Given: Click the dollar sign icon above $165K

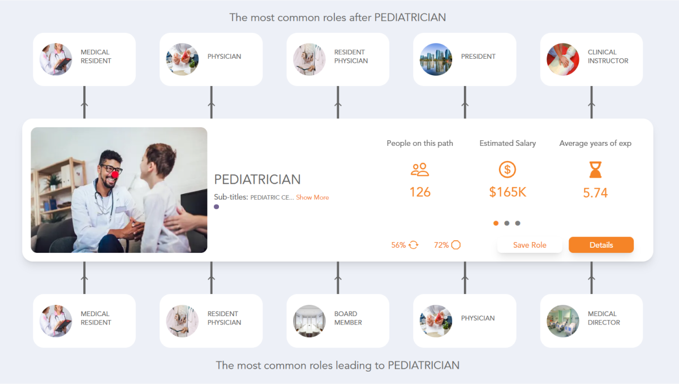Looking at the screenshot, I should tap(508, 169).
